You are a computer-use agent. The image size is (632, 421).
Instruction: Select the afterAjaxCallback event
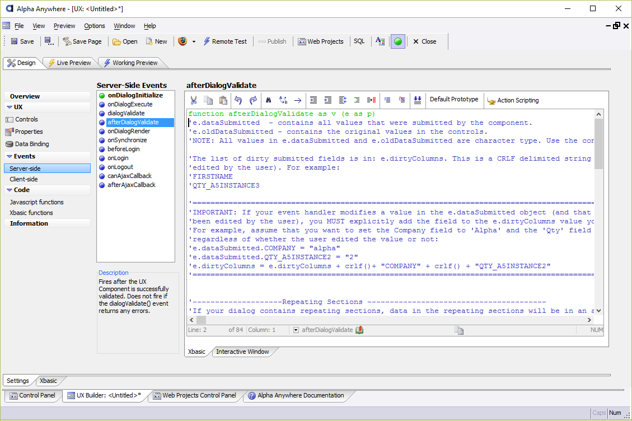(x=132, y=185)
